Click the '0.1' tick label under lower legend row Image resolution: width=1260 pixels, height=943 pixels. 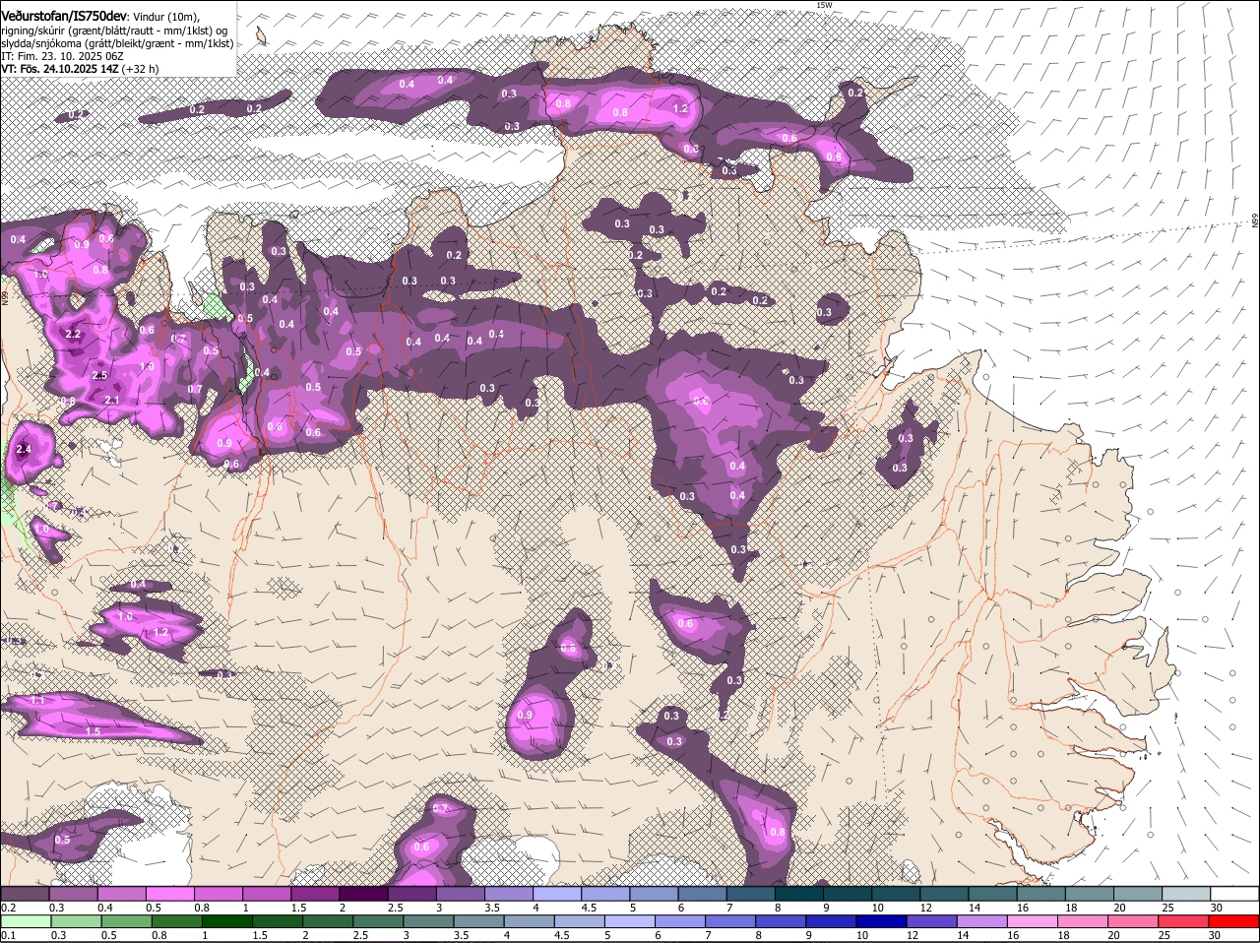click(x=8, y=935)
